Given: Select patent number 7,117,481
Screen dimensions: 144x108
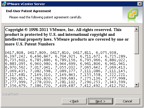Looking at the screenshot, I should [15, 75].
